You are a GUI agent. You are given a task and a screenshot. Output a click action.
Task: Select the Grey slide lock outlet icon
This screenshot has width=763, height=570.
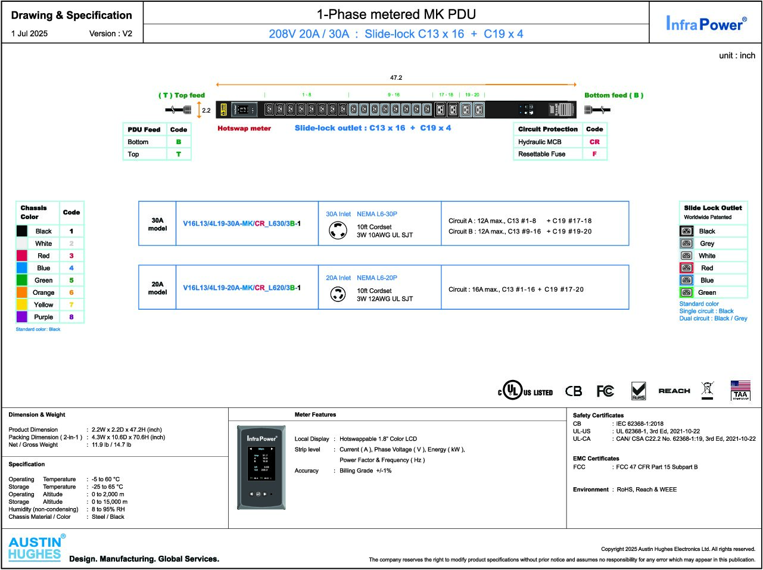tap(687, 244)
